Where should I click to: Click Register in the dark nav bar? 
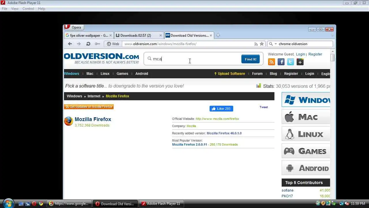[x=291, y=74]
